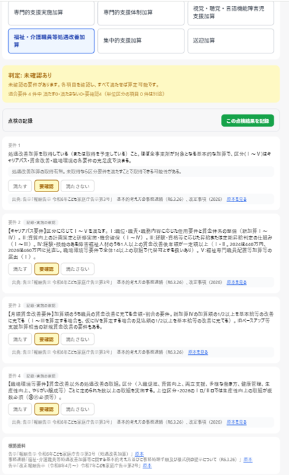Select the 専門的支援実施加算 card
This screenshot has height=475, width=289.
point(51,13)
